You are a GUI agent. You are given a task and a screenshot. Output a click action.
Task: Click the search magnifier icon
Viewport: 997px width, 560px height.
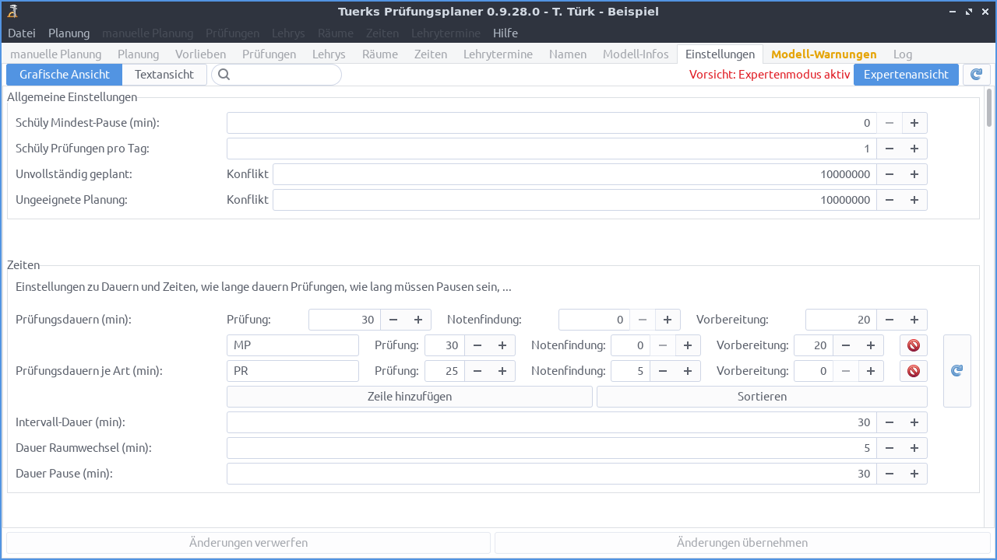click(224, 74)
